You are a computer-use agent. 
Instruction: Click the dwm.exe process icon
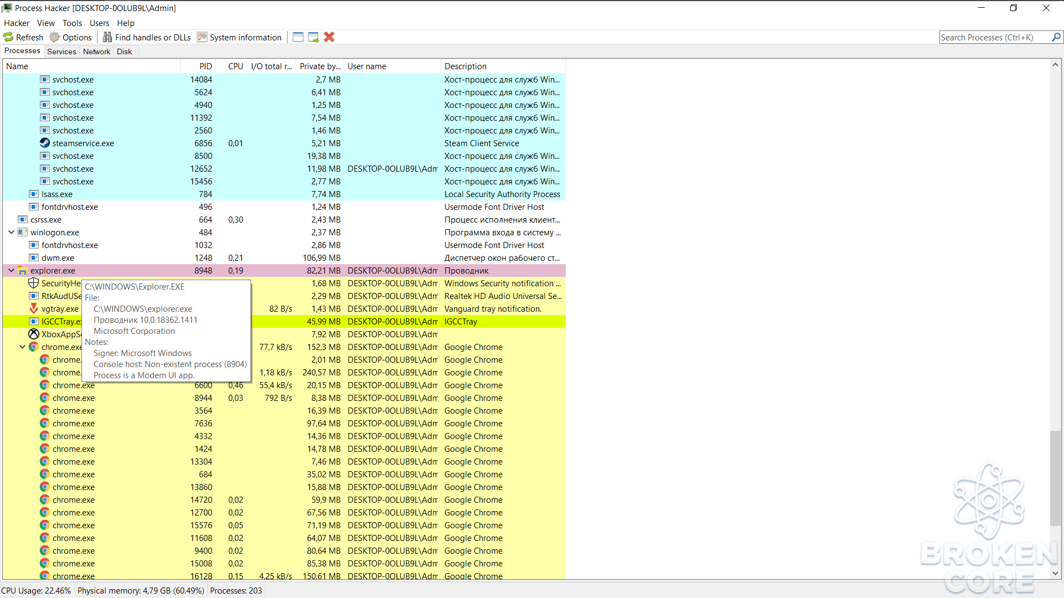click(34, 257)
